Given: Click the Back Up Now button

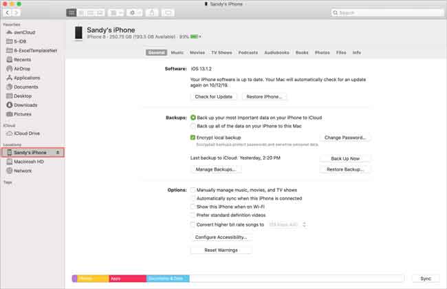Looking at the screenshot, I should tap(345, 159).
